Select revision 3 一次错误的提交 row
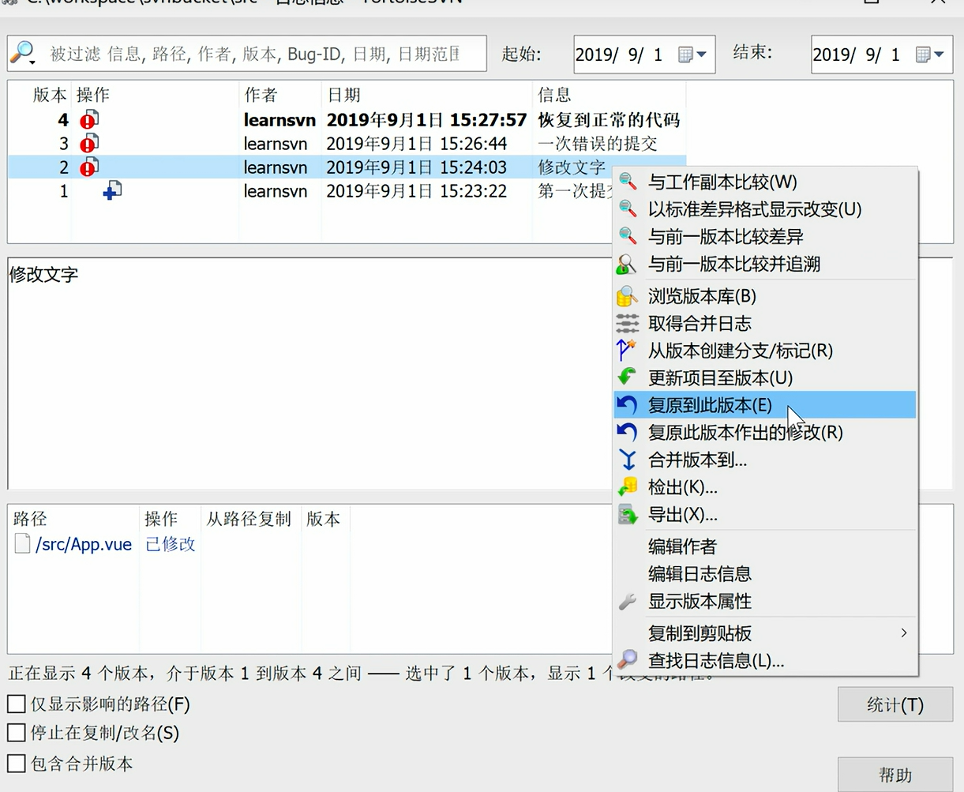964x792 pixels. pos(347,144)
